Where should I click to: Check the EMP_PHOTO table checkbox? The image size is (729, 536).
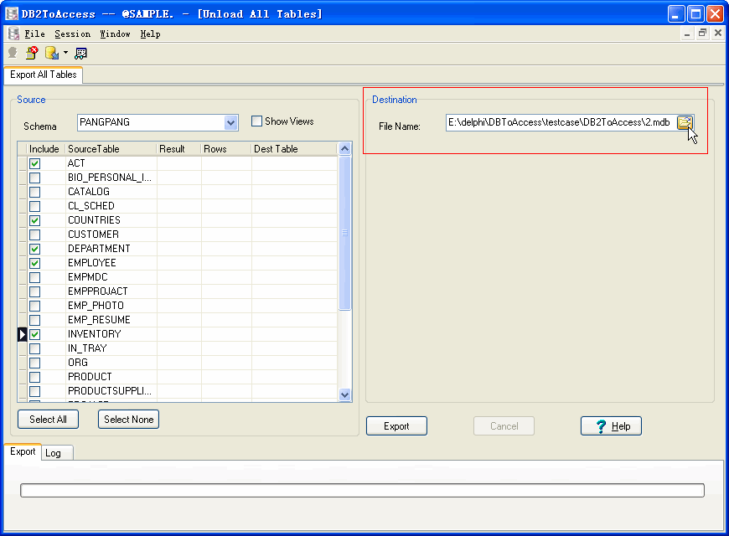click(35, 306)
